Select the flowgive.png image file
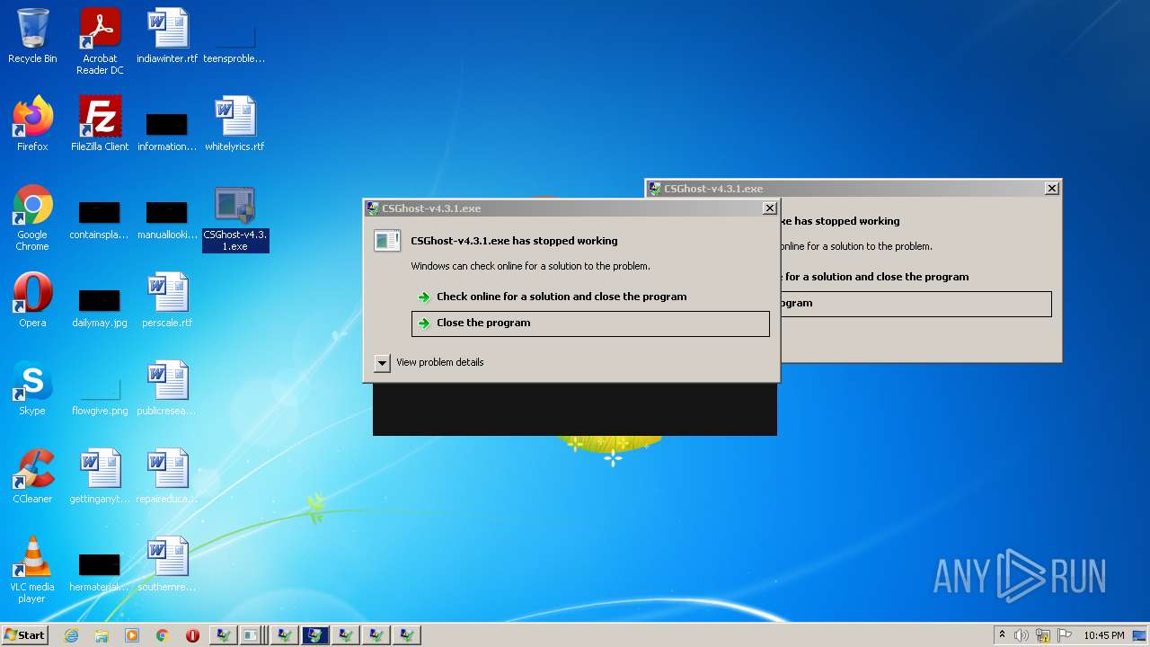Screen dimensions: 1150x647 (100, 395)
